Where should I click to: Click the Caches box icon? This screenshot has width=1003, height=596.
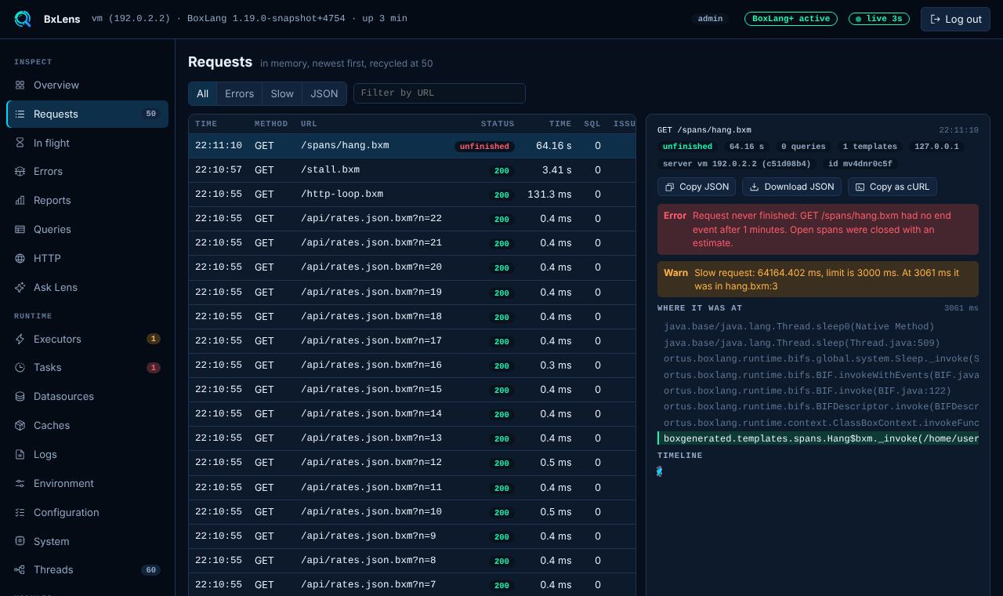click(x=20, y=425)
